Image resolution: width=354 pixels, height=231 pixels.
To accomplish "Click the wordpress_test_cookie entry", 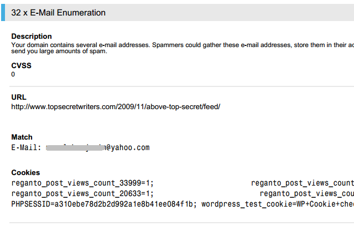I will pyautogui.click(x=278, y=204).
